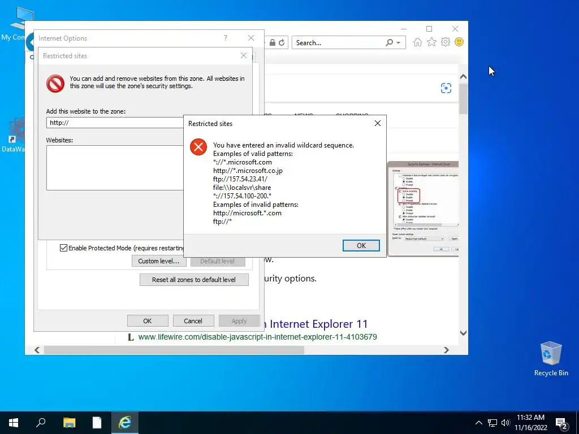Click the Internet Explorer taskbar icon
Viewport: 579px width, 434px height.
point(125,423)
